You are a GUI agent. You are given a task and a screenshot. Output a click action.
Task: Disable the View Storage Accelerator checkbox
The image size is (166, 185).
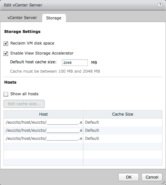pos(6,54)
